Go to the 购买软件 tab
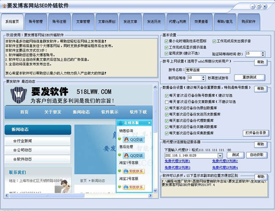The height and width of the screenshot is (211, 275). 248,22
